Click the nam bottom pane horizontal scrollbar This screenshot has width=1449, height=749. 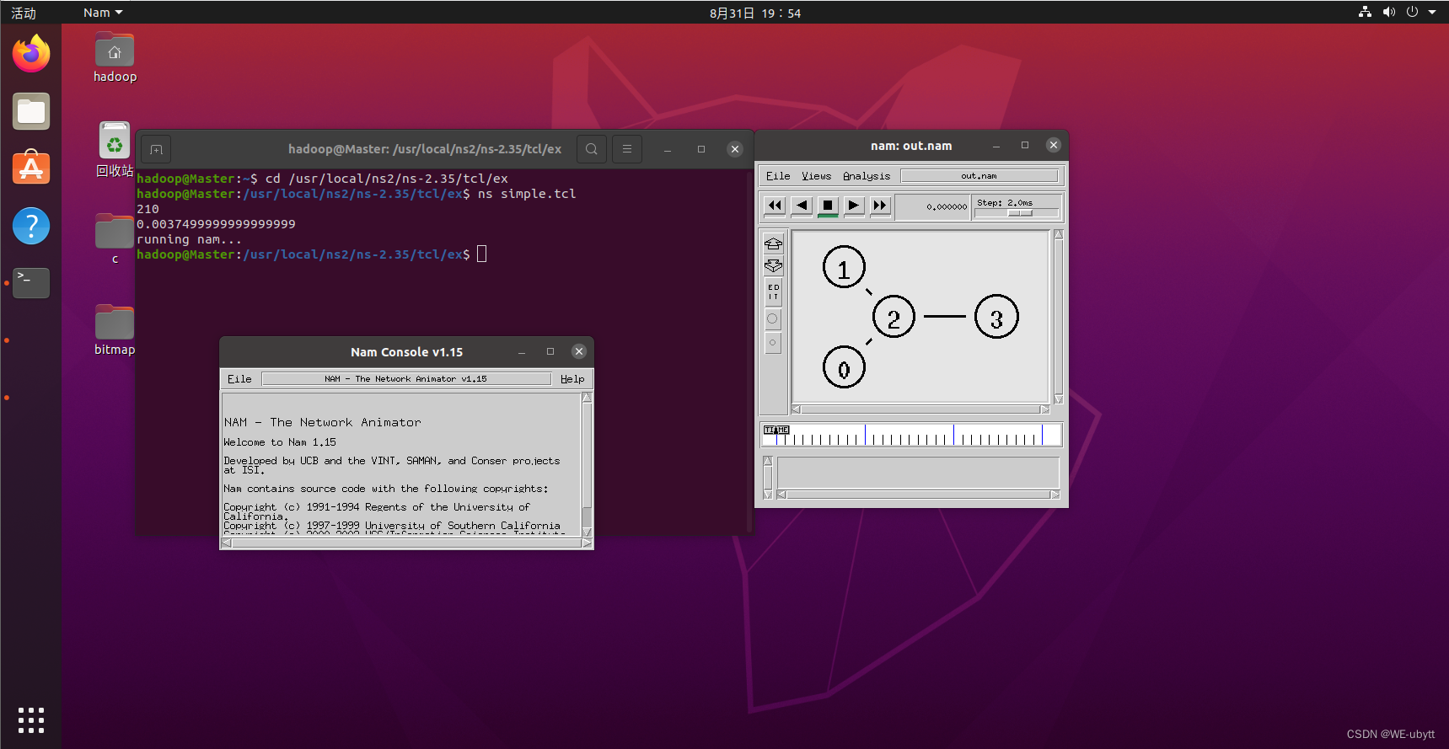(918, 495)
